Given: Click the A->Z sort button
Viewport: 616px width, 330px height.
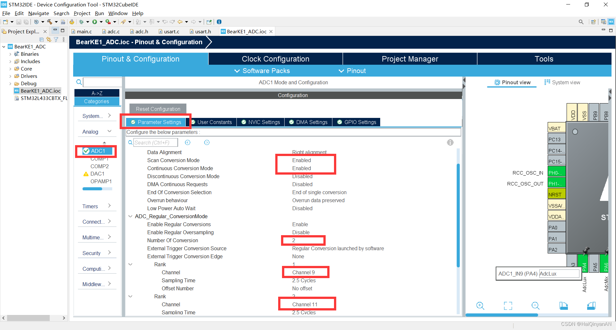Looking at the screenshot, I should (x=97, y=93).
